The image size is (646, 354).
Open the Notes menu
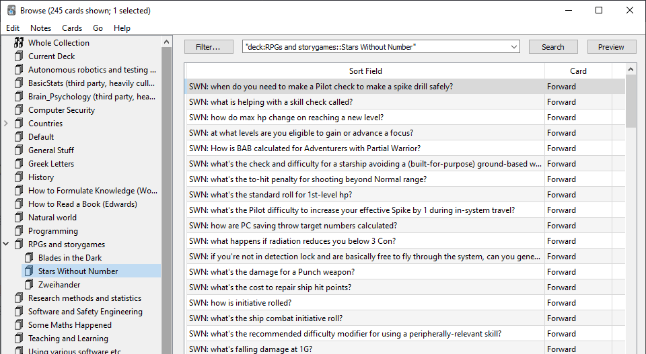[40, 28]
